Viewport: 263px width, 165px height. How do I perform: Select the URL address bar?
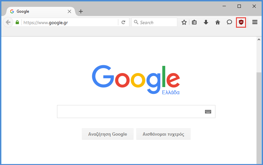[x=70, y=22]
